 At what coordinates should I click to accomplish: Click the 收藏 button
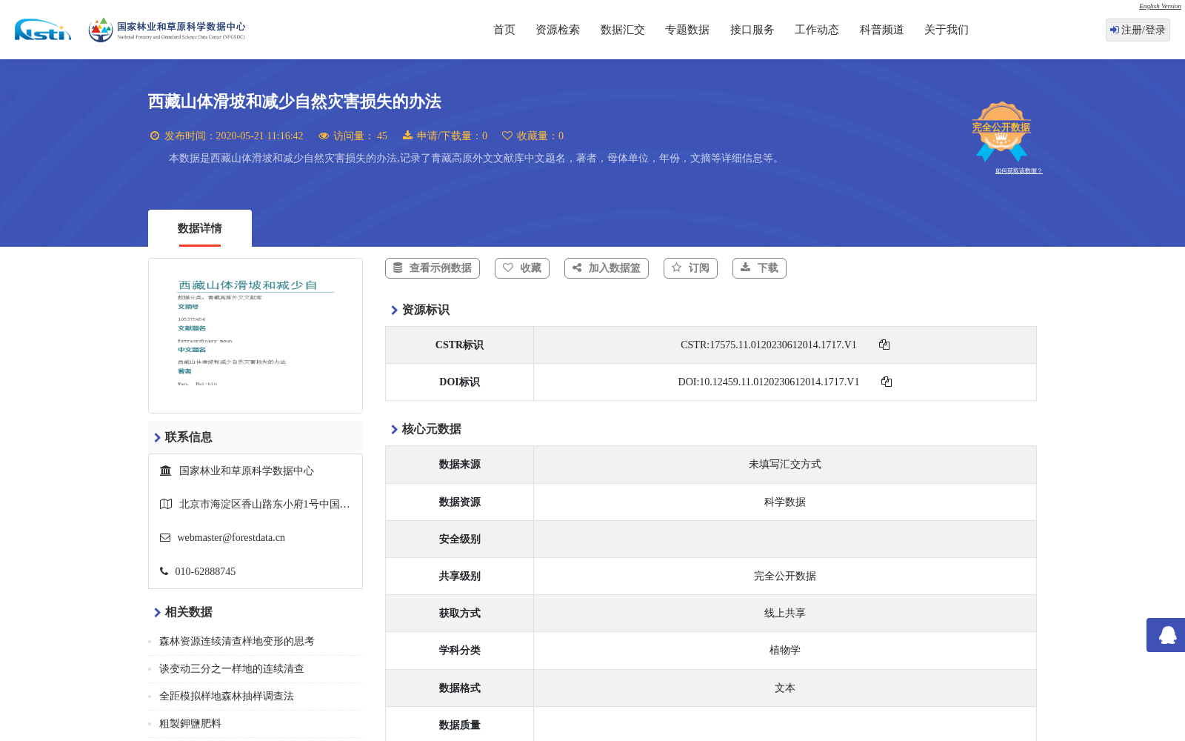pos(522,268)
